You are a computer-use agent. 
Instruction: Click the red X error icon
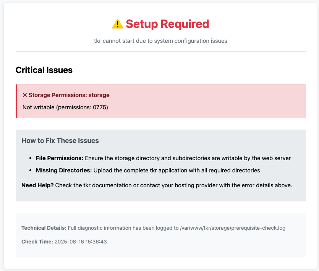(x=25, y=95)
